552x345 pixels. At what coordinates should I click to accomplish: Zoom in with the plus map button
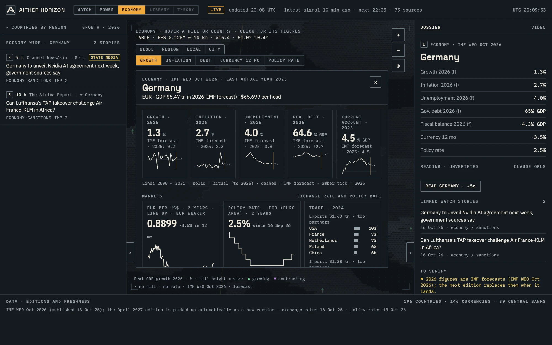pos(398,35)
